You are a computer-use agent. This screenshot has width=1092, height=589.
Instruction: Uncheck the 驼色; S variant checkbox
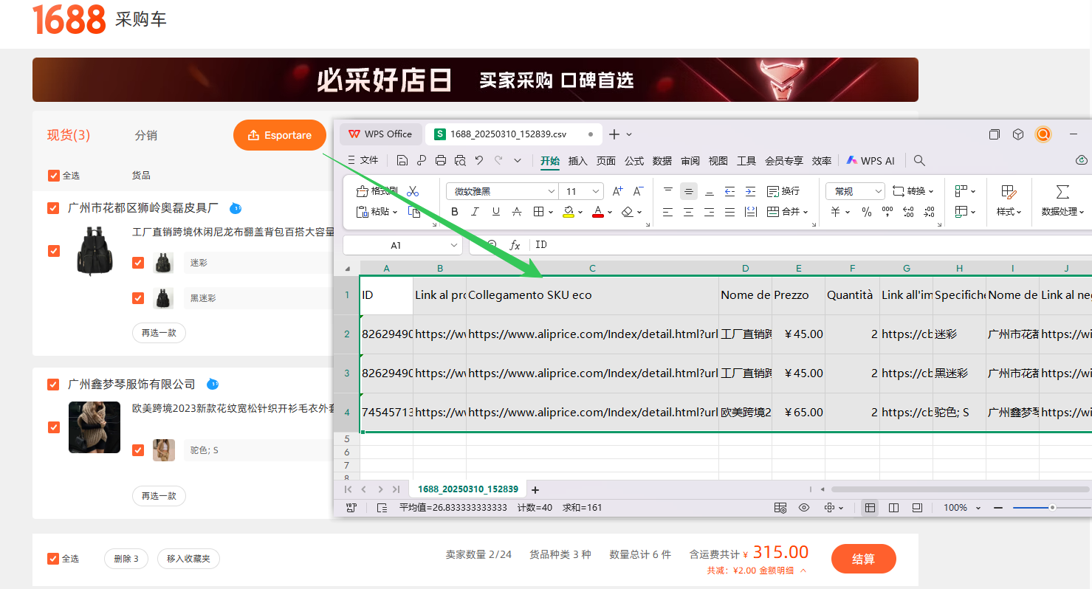point(138,450)
